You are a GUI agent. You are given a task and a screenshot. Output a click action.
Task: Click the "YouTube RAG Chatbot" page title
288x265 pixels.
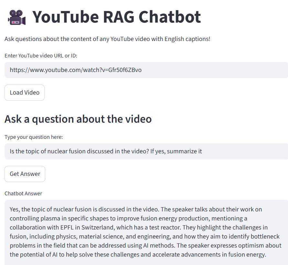[x=116, y=17]
